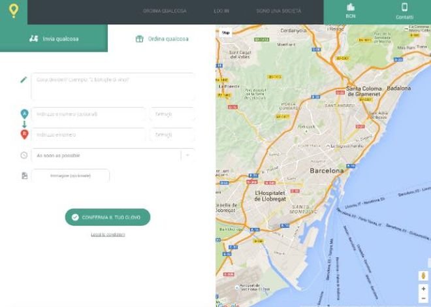This screenshot has height=307, width=431.
Task: Click the green pencil icon
Action: click(x=24, y=80)
